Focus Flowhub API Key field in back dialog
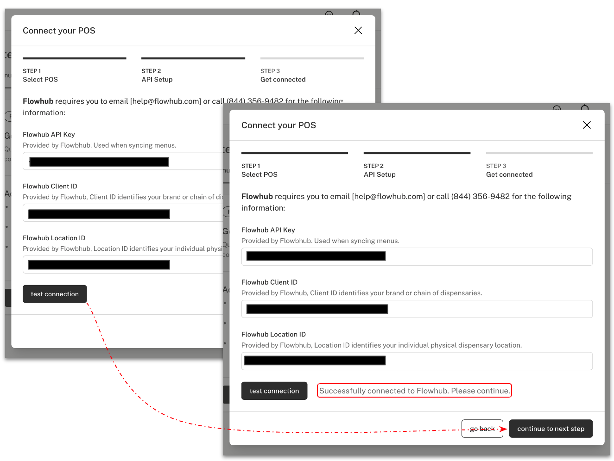 123,161
